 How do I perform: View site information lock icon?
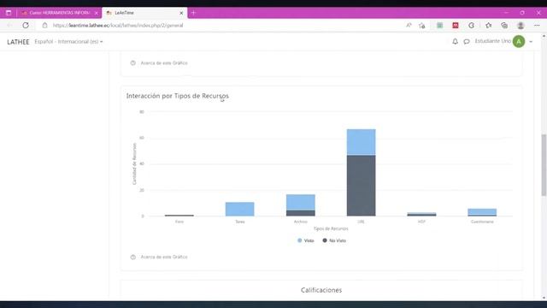[44, 26]
